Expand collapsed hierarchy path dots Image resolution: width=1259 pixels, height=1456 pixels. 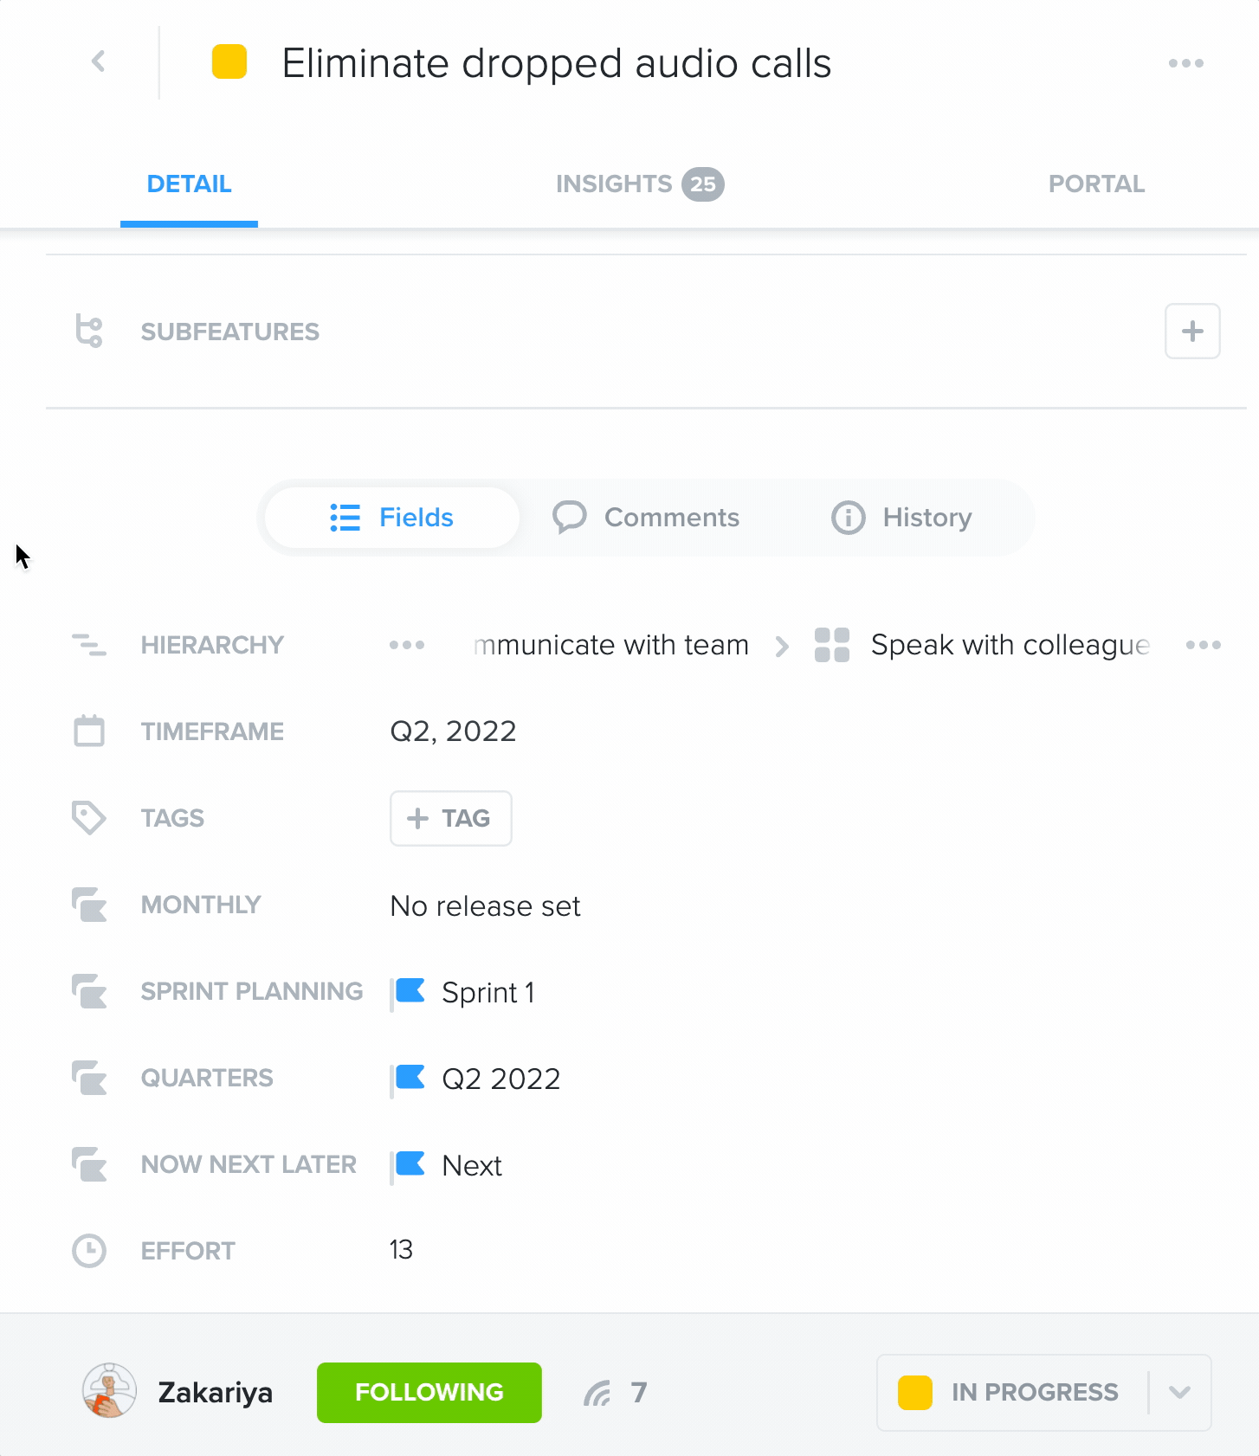(407, 645)
